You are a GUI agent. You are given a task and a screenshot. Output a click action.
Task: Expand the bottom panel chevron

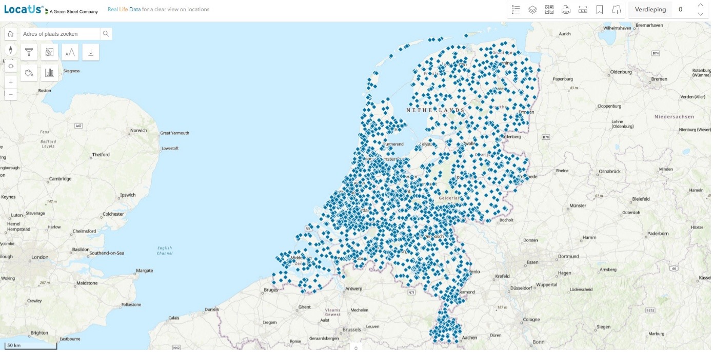[x=356, y=347]
